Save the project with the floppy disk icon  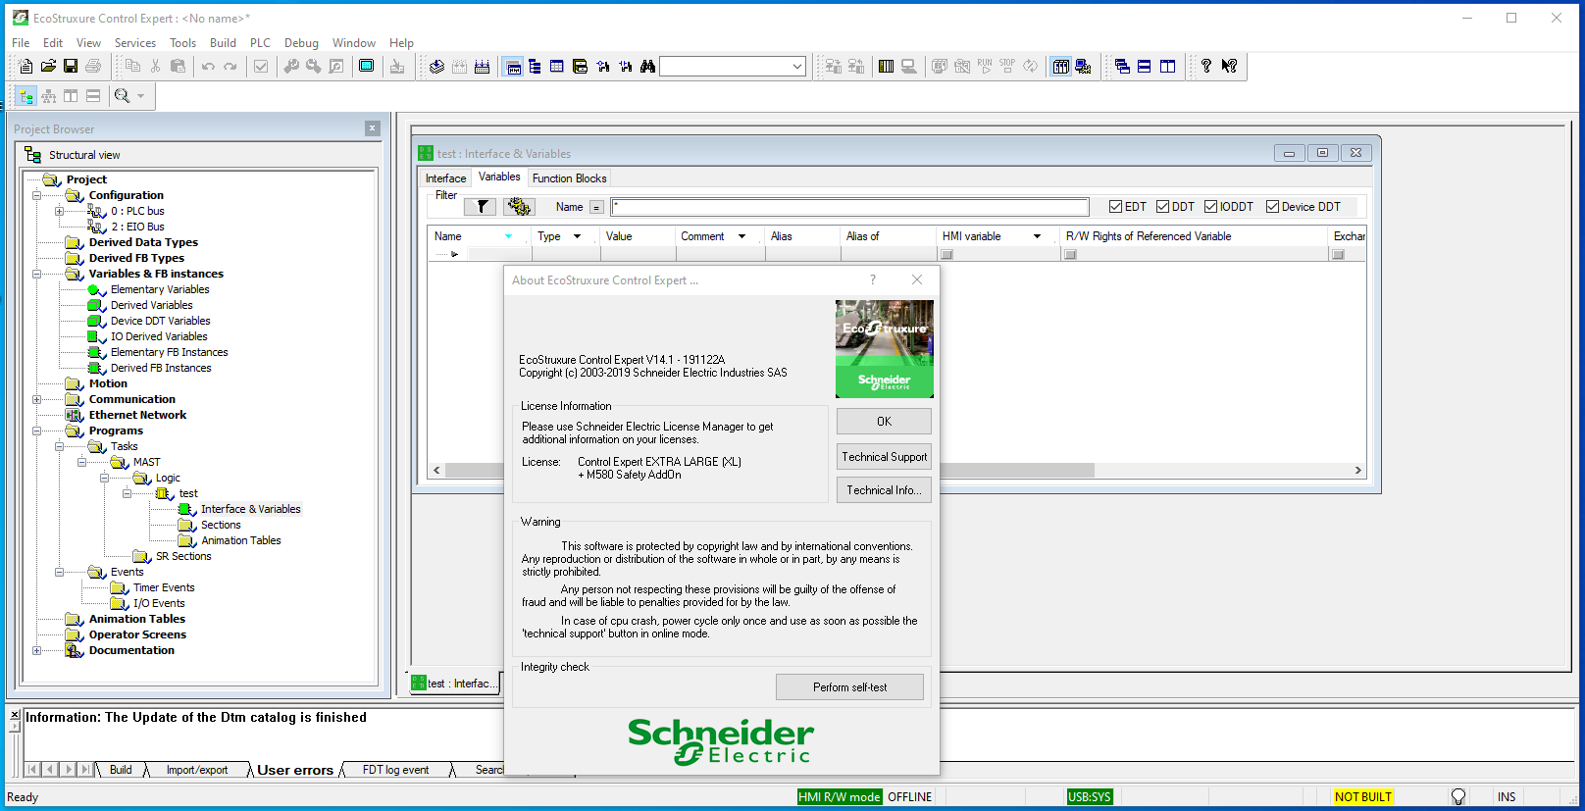(71, 66)
